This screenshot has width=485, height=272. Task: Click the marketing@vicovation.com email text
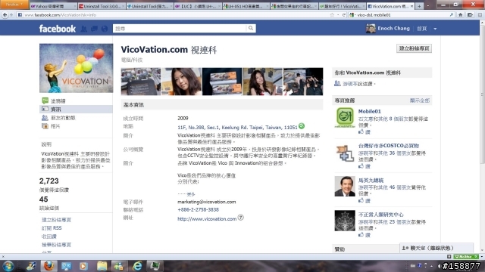coord(207,202)
